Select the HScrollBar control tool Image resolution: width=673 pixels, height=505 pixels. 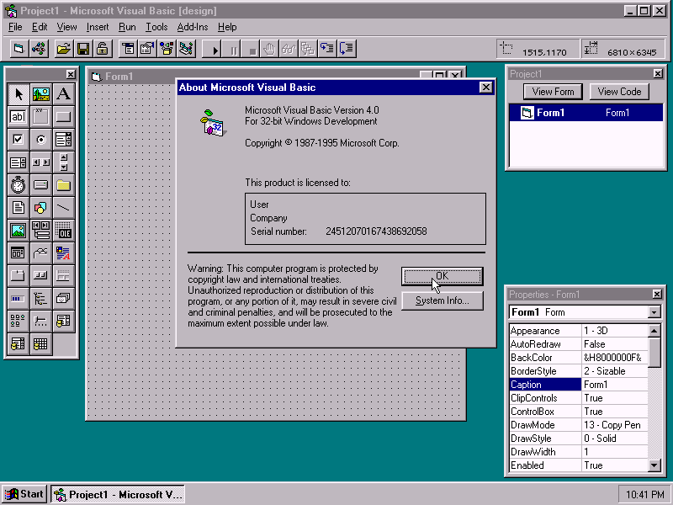coord(40,162)
